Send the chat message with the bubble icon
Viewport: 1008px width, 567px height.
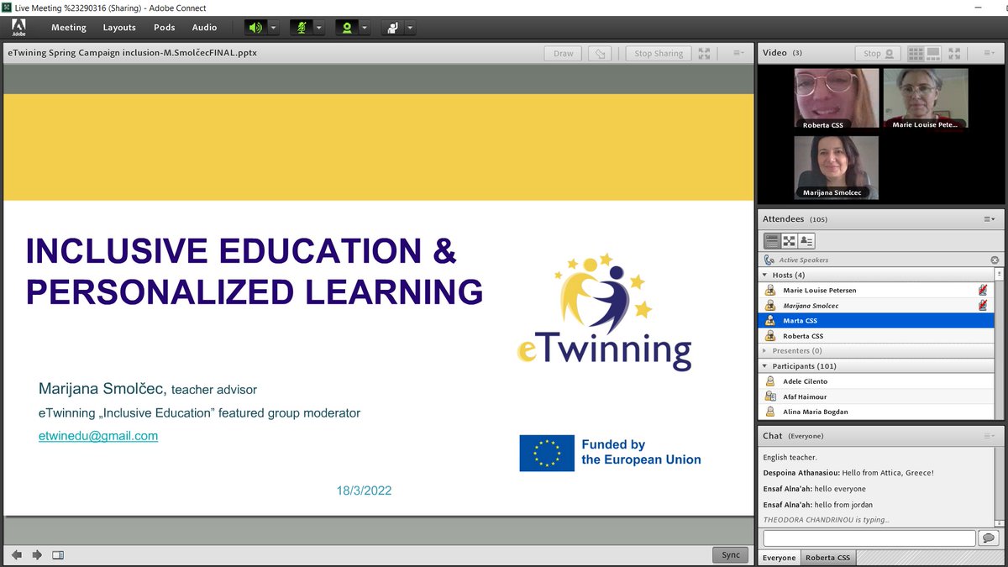tap(990, 538)
